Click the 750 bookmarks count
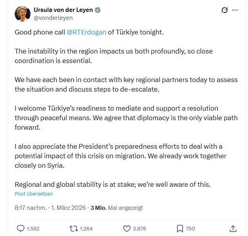This screenshot has height=236, width=248. click(x=191, y=228)
